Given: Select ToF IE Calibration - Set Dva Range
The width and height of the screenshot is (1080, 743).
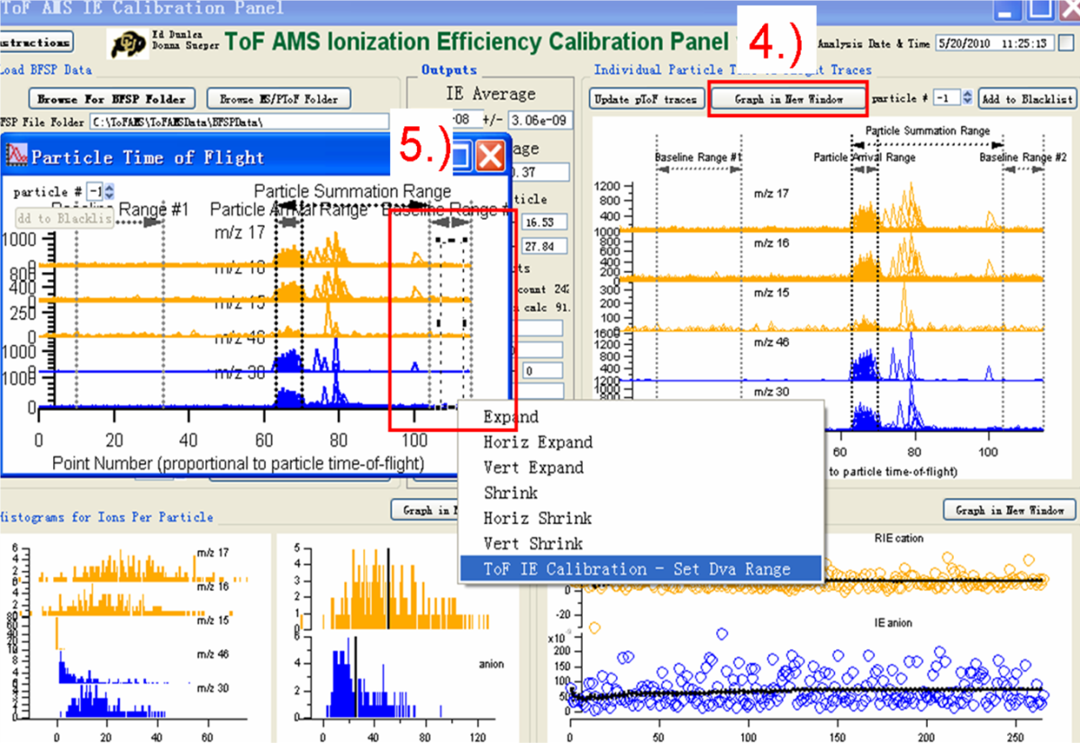Looking at the screenshot, I should tap(636, 569).
